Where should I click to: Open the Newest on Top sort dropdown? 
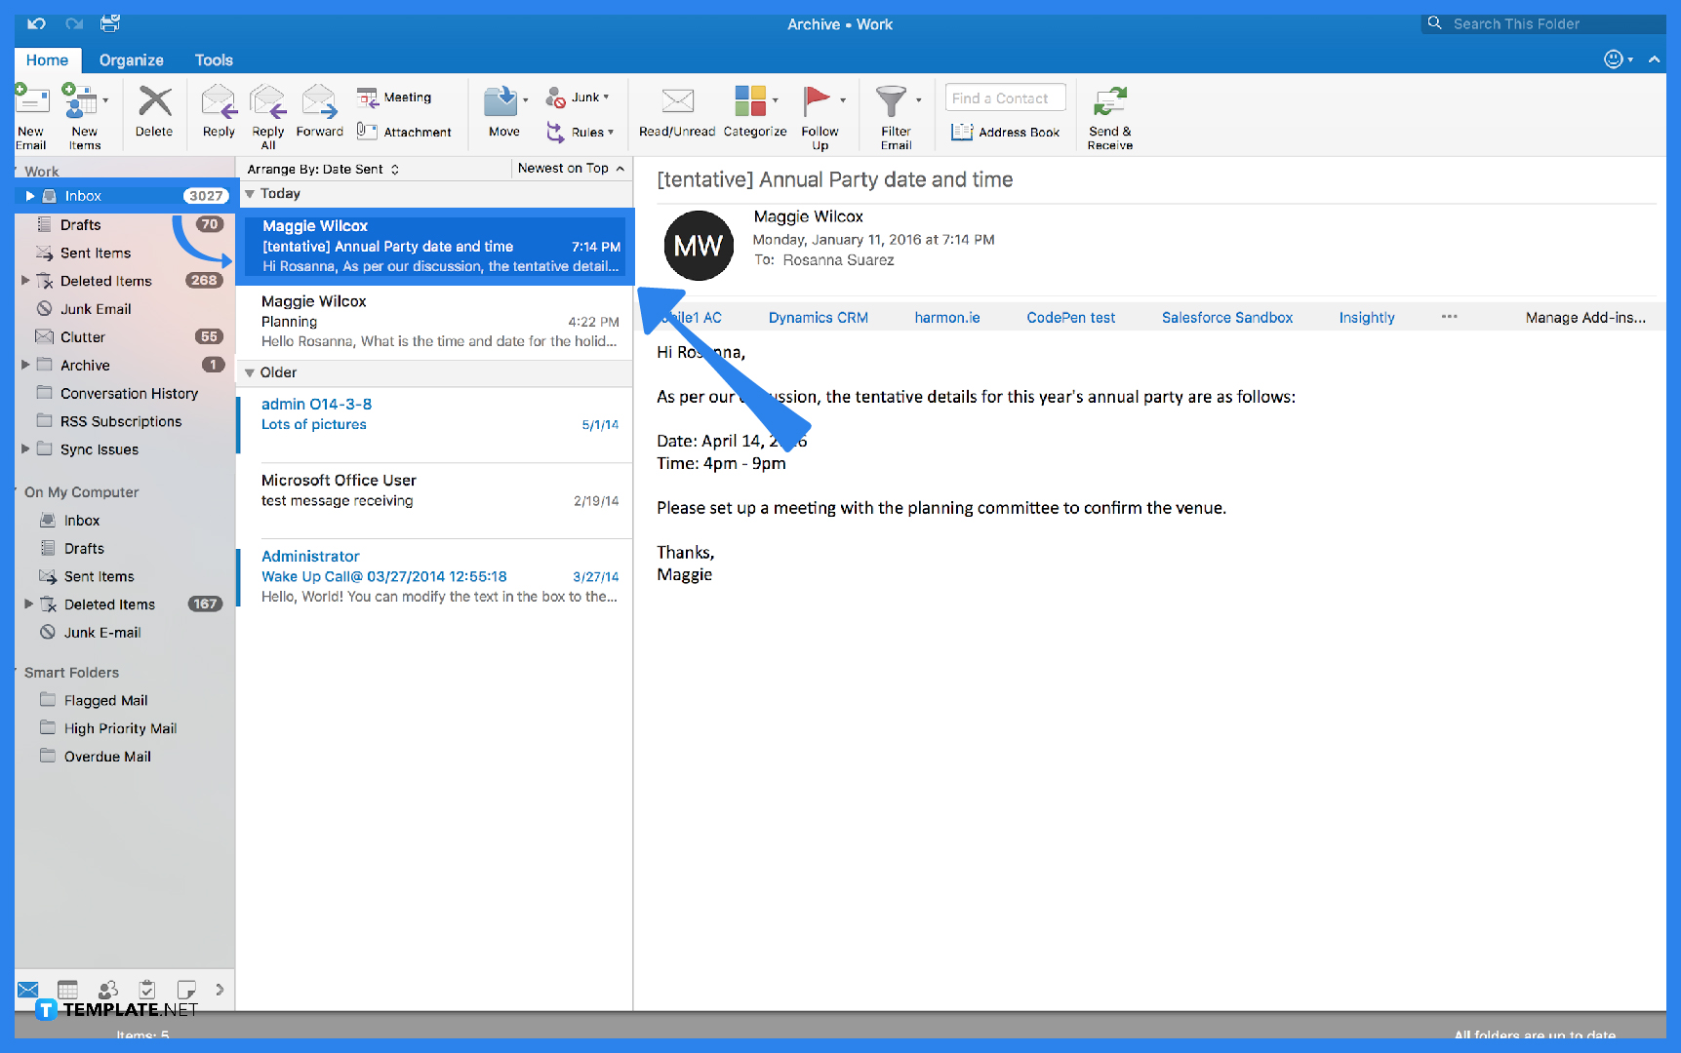pos(571,168)
